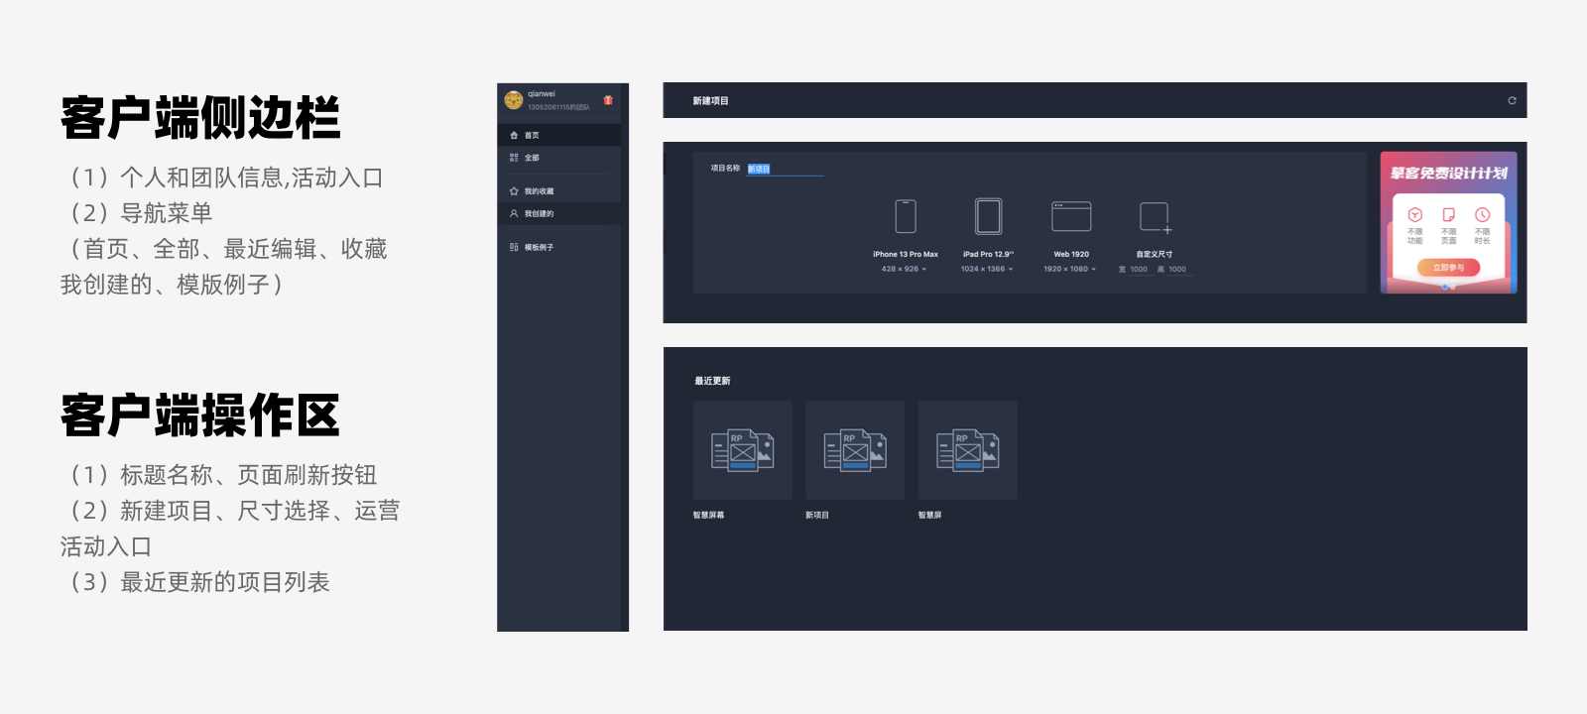Click the iPhone 13 Pro Max label
1587x714 pixels.
click(x=906, y=255)
